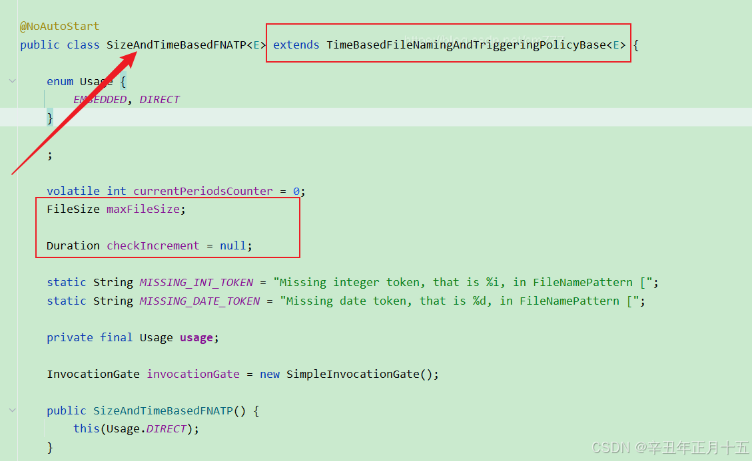
Task: Click the MISSING_INT_TOKEN constant
Action: click(x=196, y=283)
